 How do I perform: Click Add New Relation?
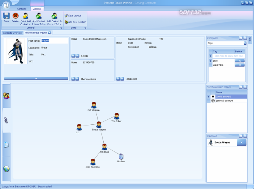(75, 22)
